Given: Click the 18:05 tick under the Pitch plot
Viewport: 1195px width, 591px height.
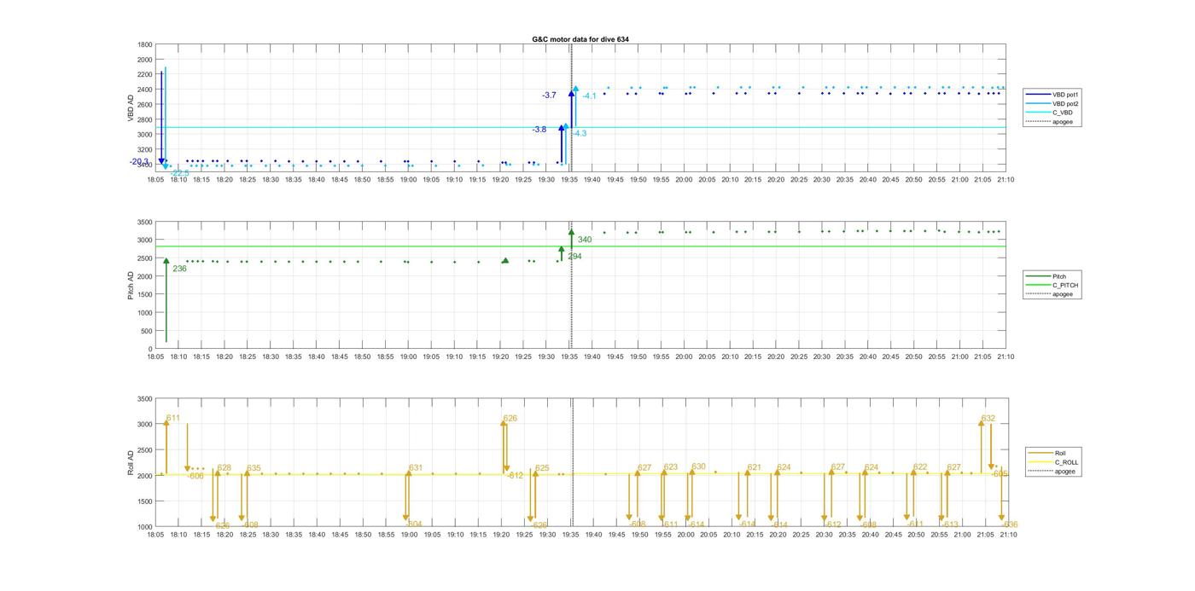Looking at the screenshot, I should tap(155, 356).
